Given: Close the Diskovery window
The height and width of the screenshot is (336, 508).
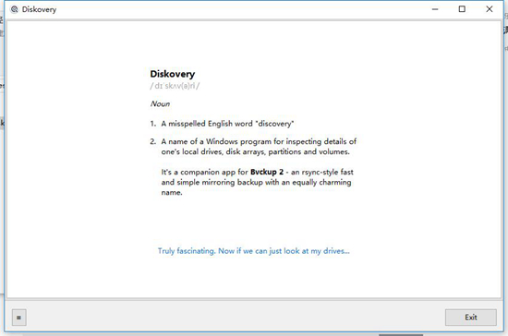Looking at the screenshot, I should [x=490, y=9].
